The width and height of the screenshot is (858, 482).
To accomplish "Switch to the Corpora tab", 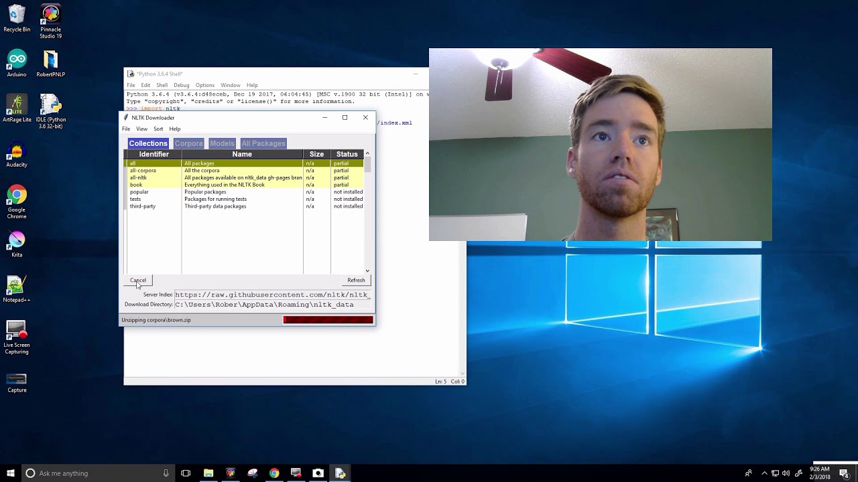I will [x=188, y=143].
